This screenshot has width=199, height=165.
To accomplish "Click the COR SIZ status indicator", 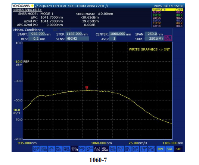I will tap(36, 149).
